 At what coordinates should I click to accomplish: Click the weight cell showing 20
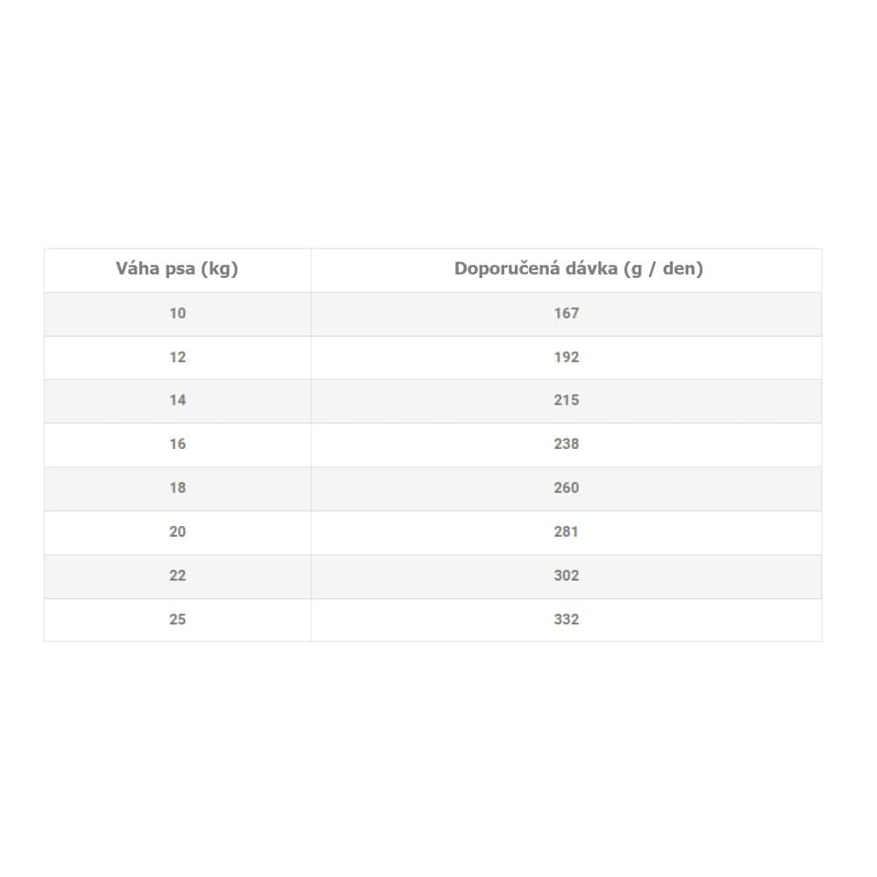point(178,532)
